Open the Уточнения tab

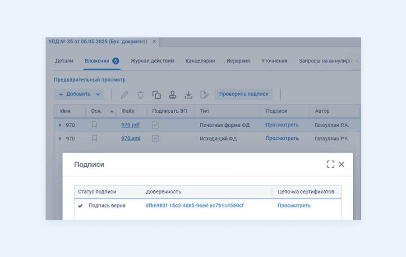[x=274, y=61]
